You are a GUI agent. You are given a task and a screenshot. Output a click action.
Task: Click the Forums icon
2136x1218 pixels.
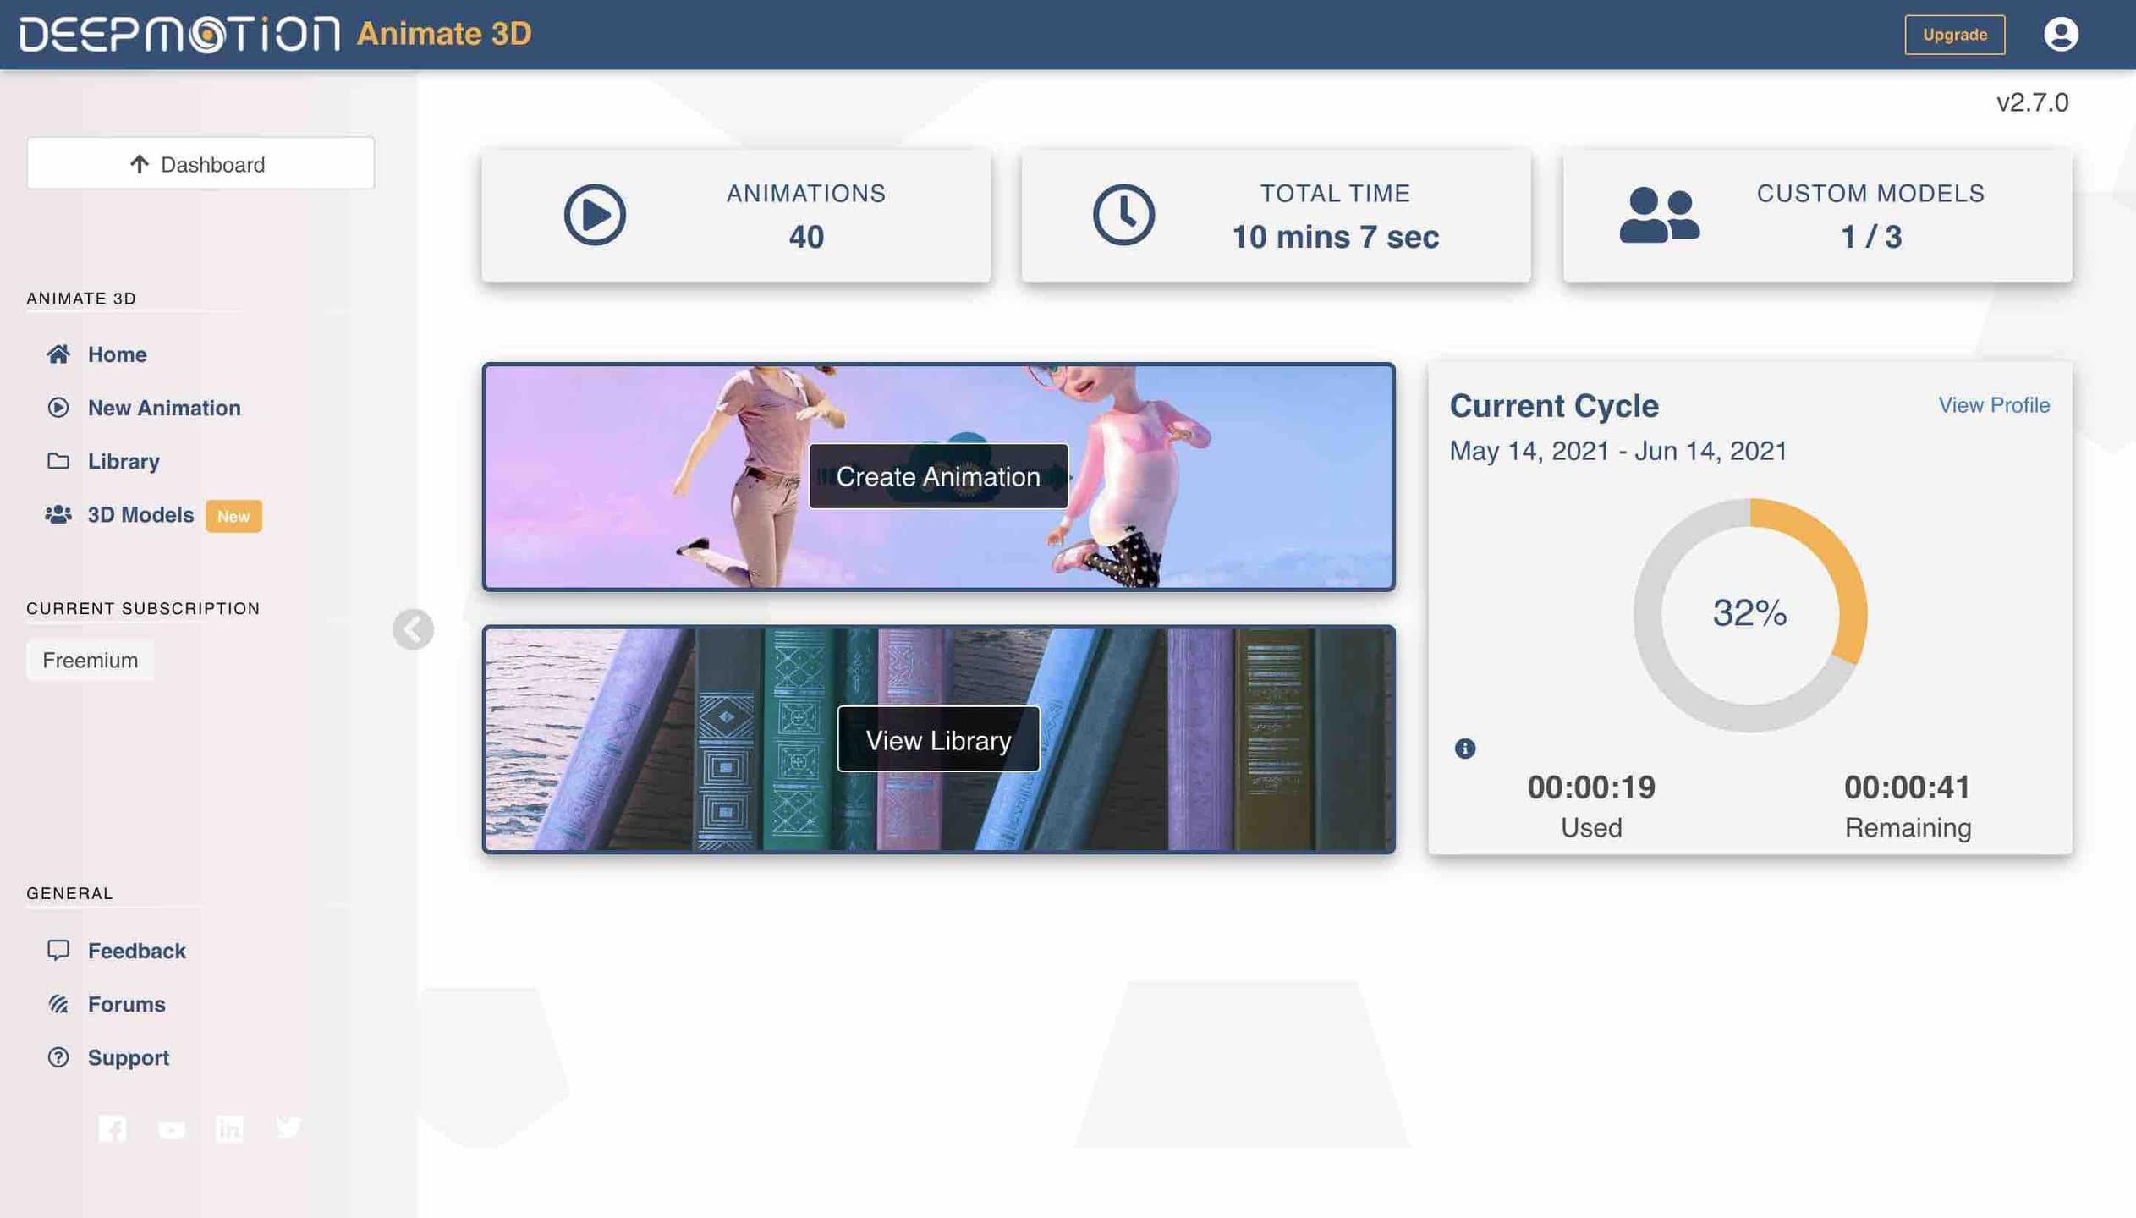[x=58, y=1004]
